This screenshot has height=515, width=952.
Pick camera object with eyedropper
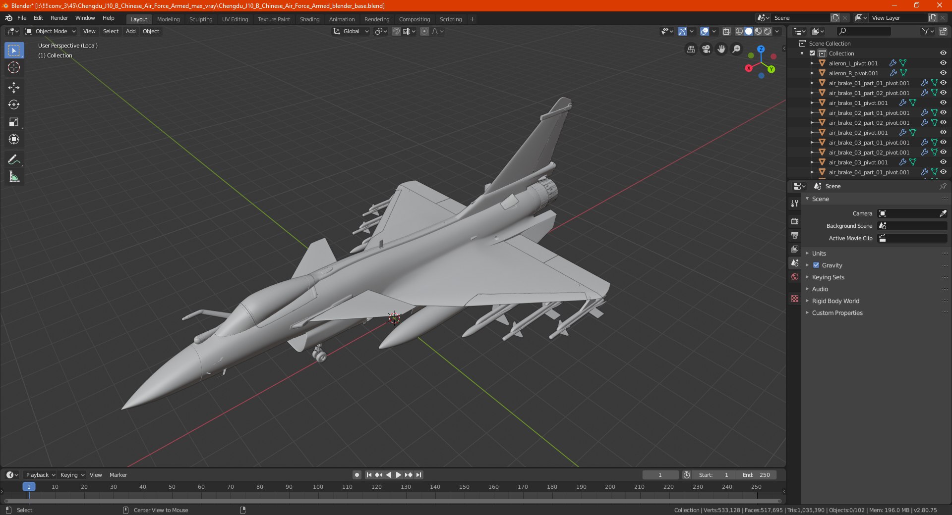click(x=943, y=213)
